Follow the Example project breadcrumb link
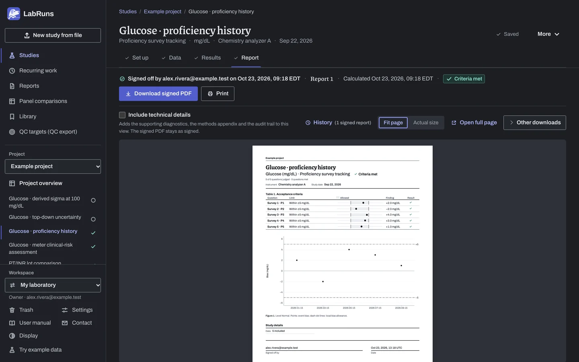 point(162,12)
